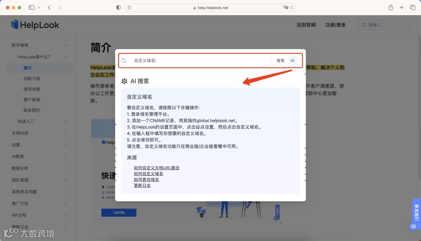The image size is (421, 241).
Task: Click the 来源 heading text
Action: (x=132, y=158)
